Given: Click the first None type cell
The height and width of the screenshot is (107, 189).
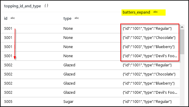Looking at the screenshot, I should (68, 29).
